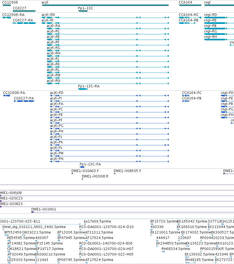Select the CG6227 gene glyph
Screen dimensions: 234x264
coord(24,11)
